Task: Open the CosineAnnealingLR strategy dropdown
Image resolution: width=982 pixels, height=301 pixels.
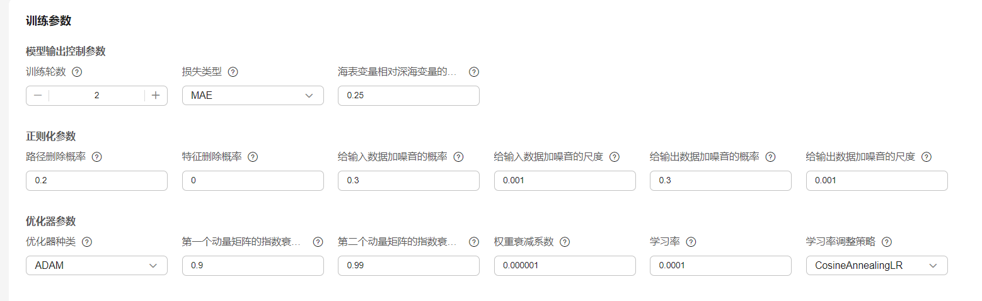Action: coord(877,266)
